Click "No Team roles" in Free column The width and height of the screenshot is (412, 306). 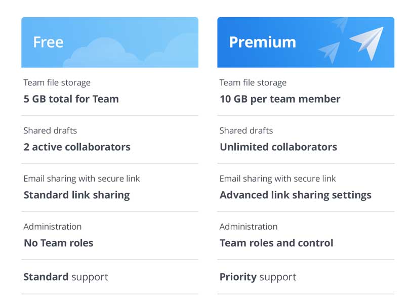[x=59, y=243]
